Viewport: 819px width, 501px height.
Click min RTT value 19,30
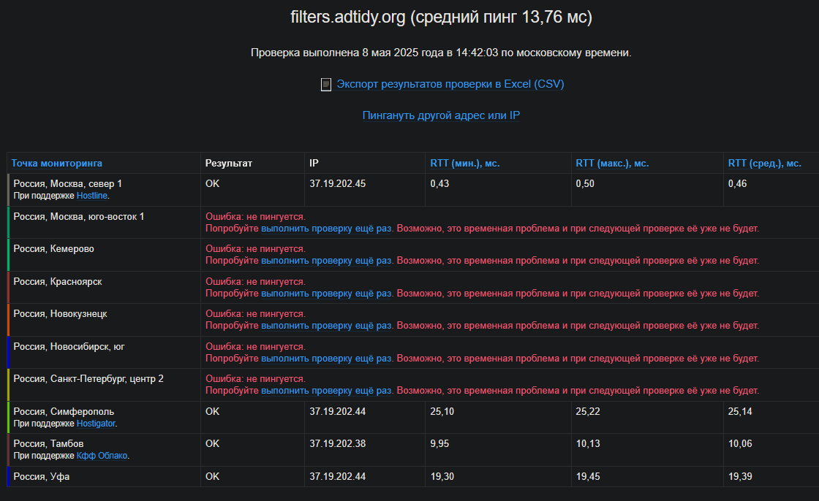point(442,476)
